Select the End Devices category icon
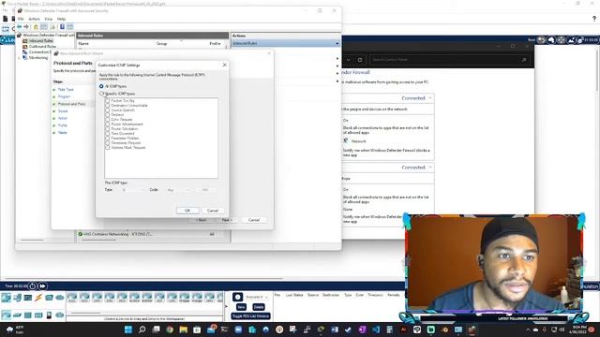 [17, 298]
